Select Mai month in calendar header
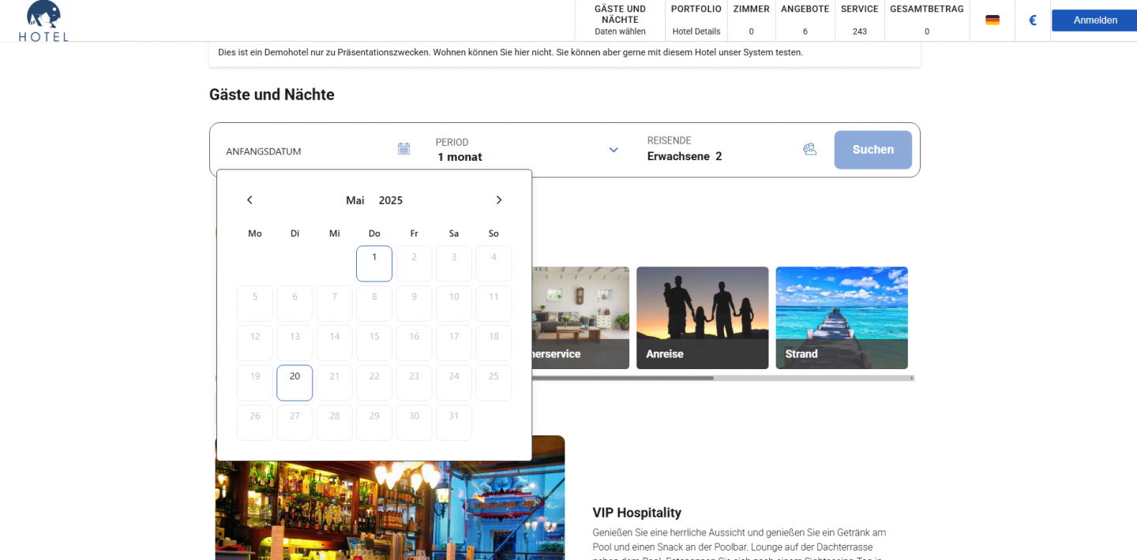Viewport: 1137px width, 560px height. click(355, 200)
